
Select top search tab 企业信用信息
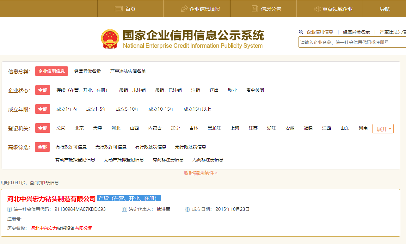[x=320, y=32]
